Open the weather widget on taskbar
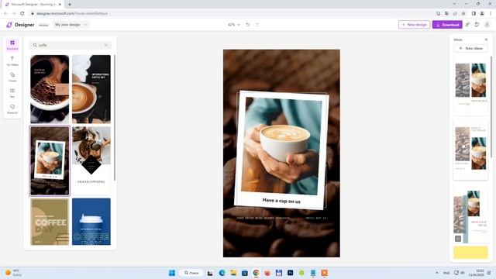 click(x=13, y=273)
